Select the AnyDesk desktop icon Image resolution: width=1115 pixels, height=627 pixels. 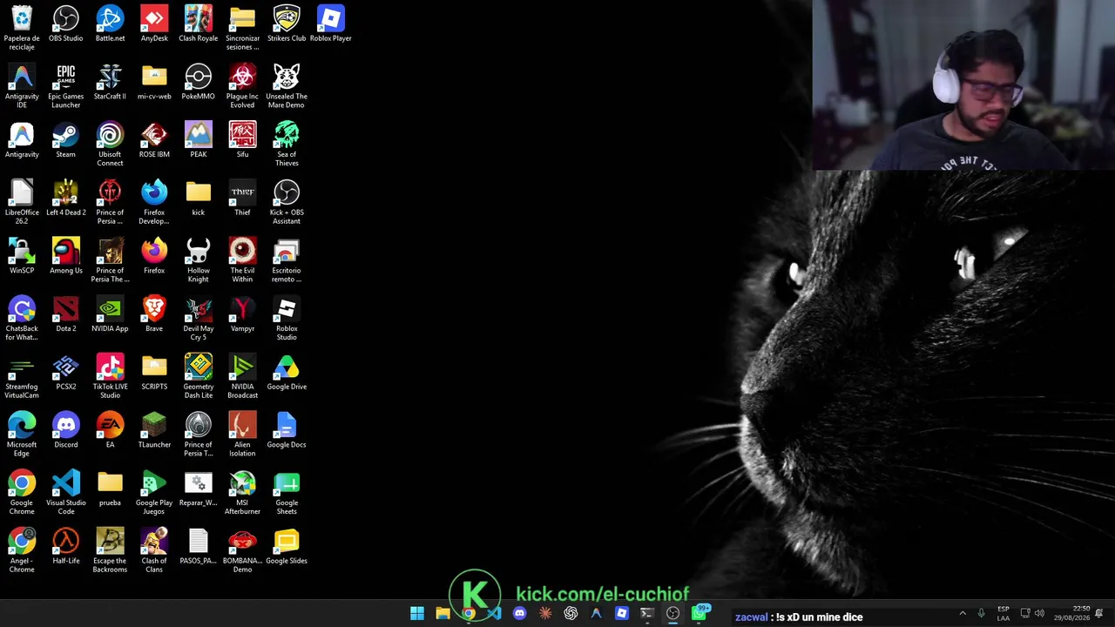click(154, 24)
